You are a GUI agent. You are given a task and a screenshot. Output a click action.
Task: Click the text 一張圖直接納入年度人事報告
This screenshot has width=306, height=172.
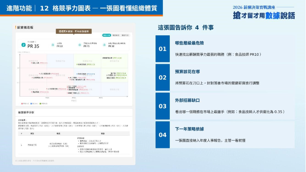(x=198, y=141)
